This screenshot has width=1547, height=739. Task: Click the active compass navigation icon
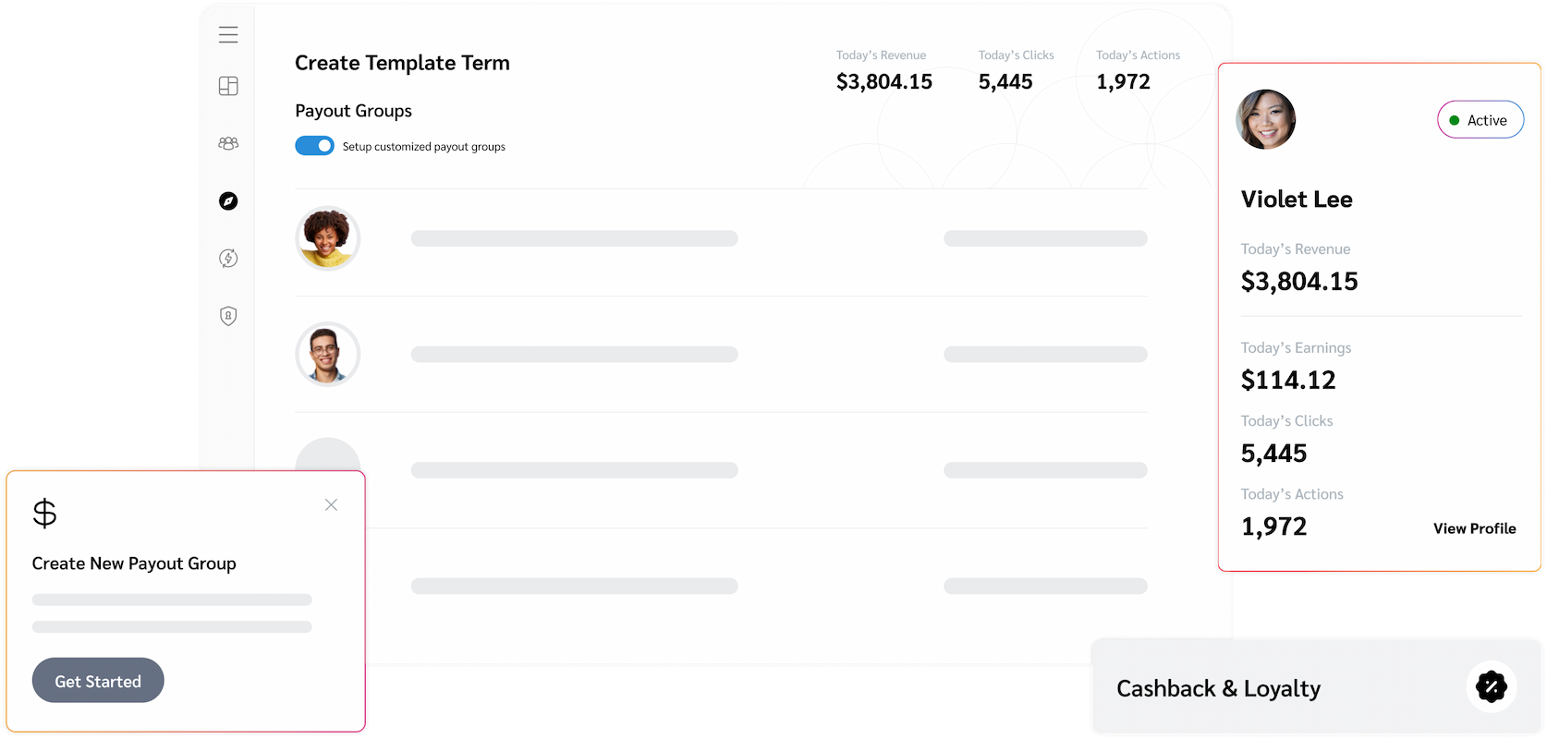227,200
